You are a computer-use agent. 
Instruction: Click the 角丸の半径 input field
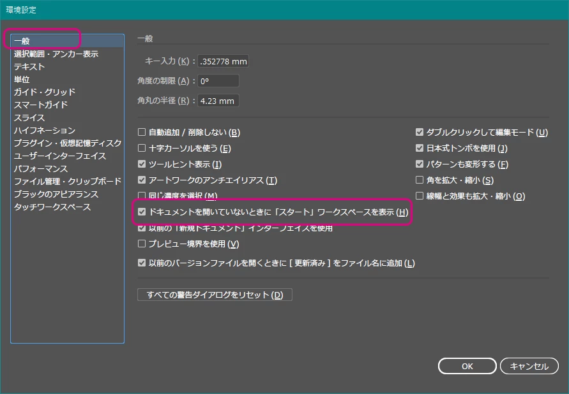218,101
